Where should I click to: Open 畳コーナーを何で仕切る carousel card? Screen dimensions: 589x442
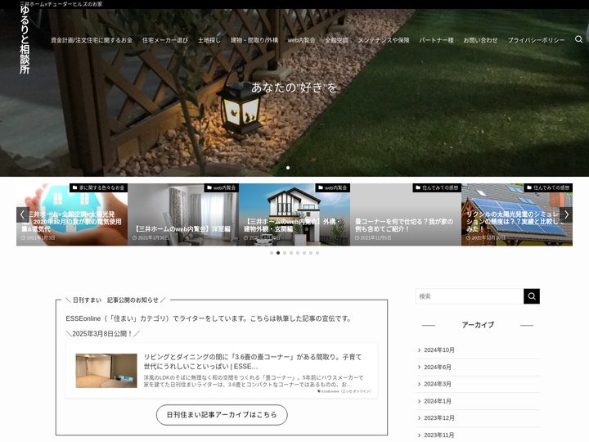coord(406,214)
